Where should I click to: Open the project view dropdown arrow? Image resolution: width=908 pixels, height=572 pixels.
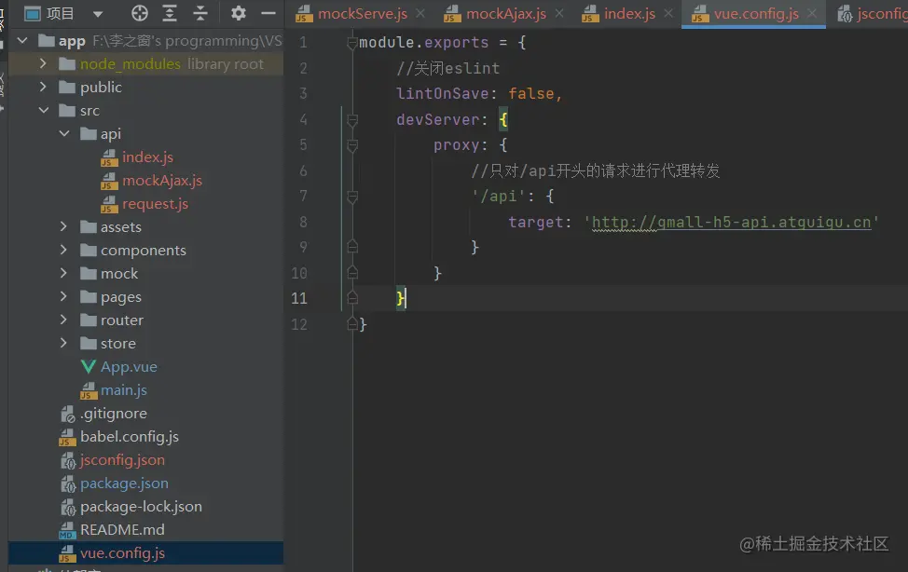98,14
